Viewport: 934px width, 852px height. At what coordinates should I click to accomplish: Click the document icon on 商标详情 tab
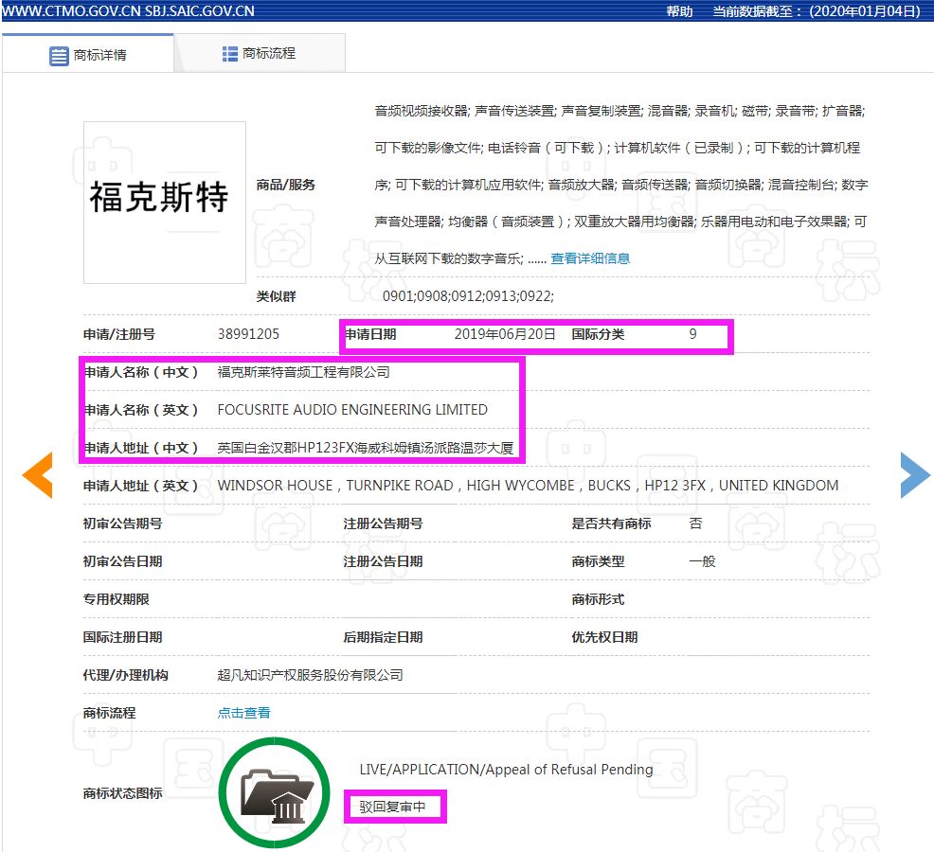[x=58, y=54]
